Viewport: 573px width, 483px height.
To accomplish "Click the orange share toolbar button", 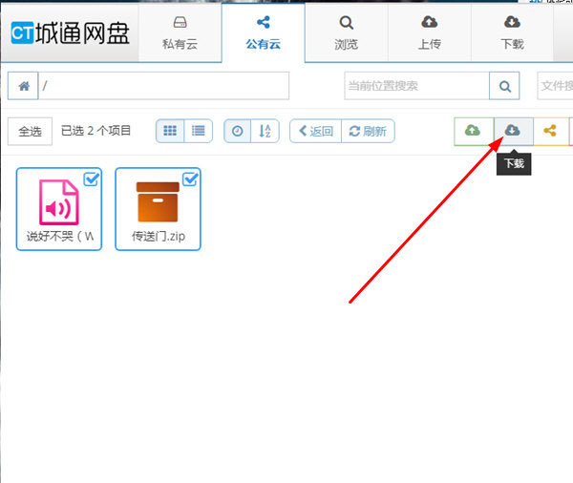I will tap(550, 131).
